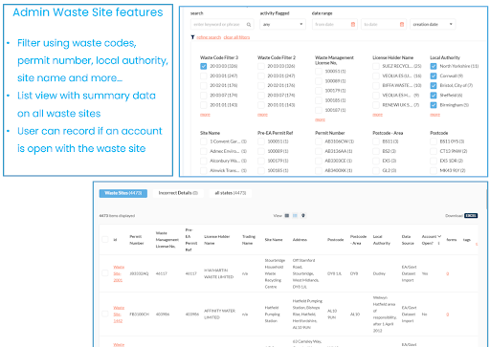The width and height of the screenshot is (490, 347).
Task: Switch to the map pin view icon
Action: pos(303,216)
